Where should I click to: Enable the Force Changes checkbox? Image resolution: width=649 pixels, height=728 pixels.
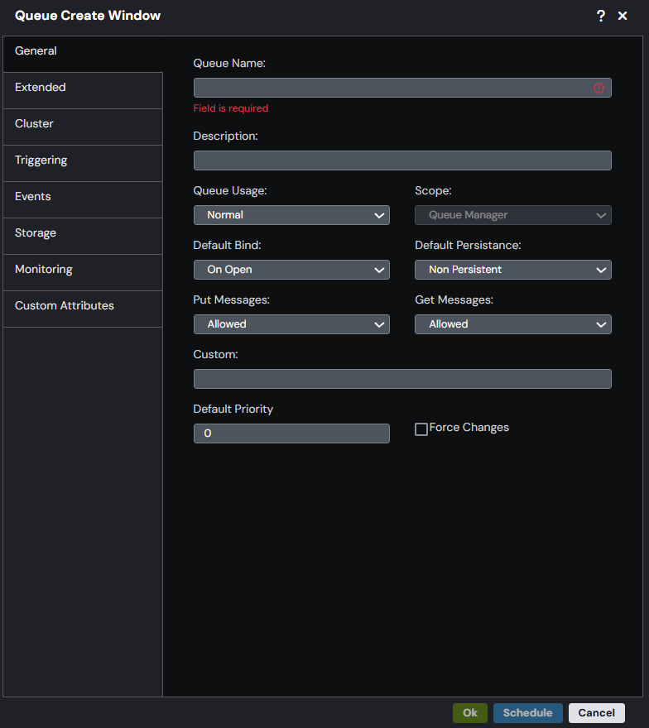pyautogui.click(x=421, y=429)
